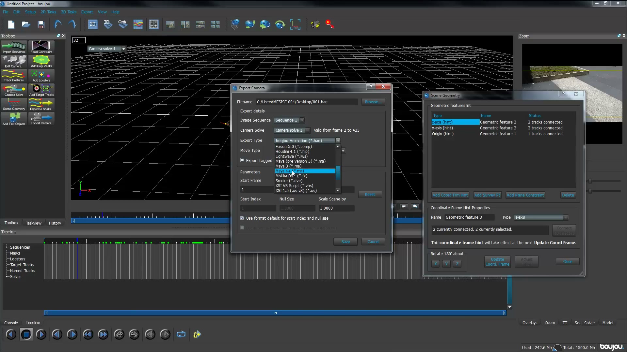Open the 3D Tasks menu
The image size is (627, 352).
coord(69,12)
